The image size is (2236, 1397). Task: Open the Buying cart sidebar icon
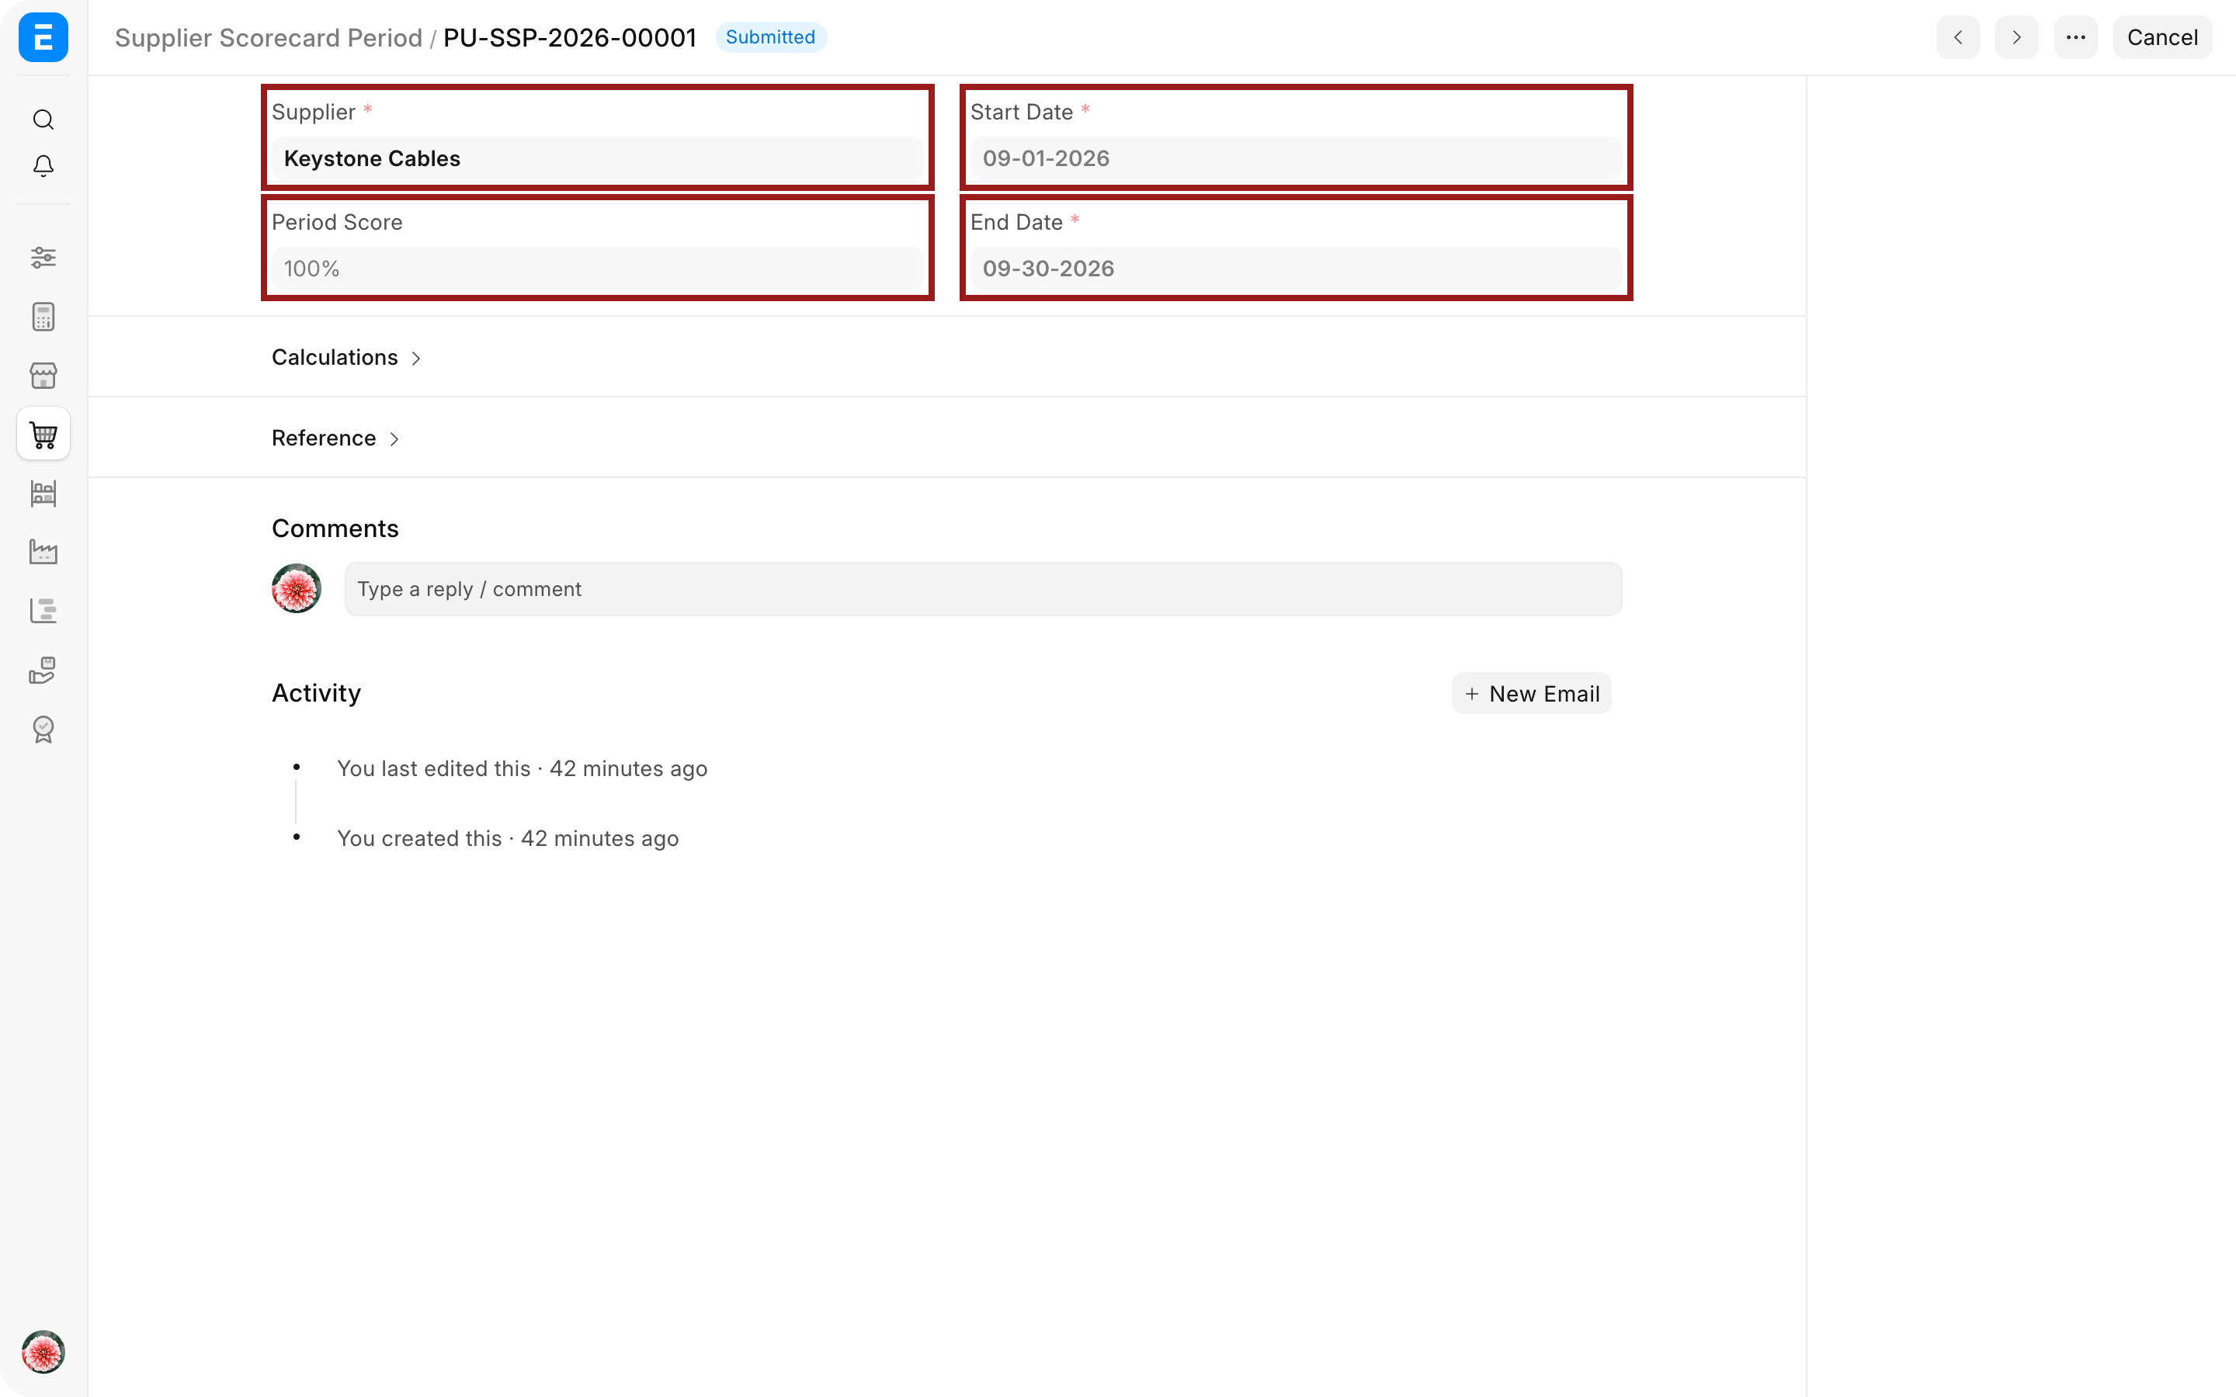click(43, 433)
